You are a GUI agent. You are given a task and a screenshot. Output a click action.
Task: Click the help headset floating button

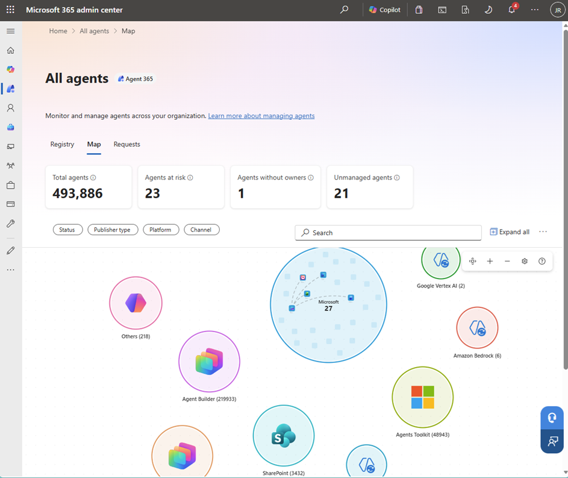[552, 418]
